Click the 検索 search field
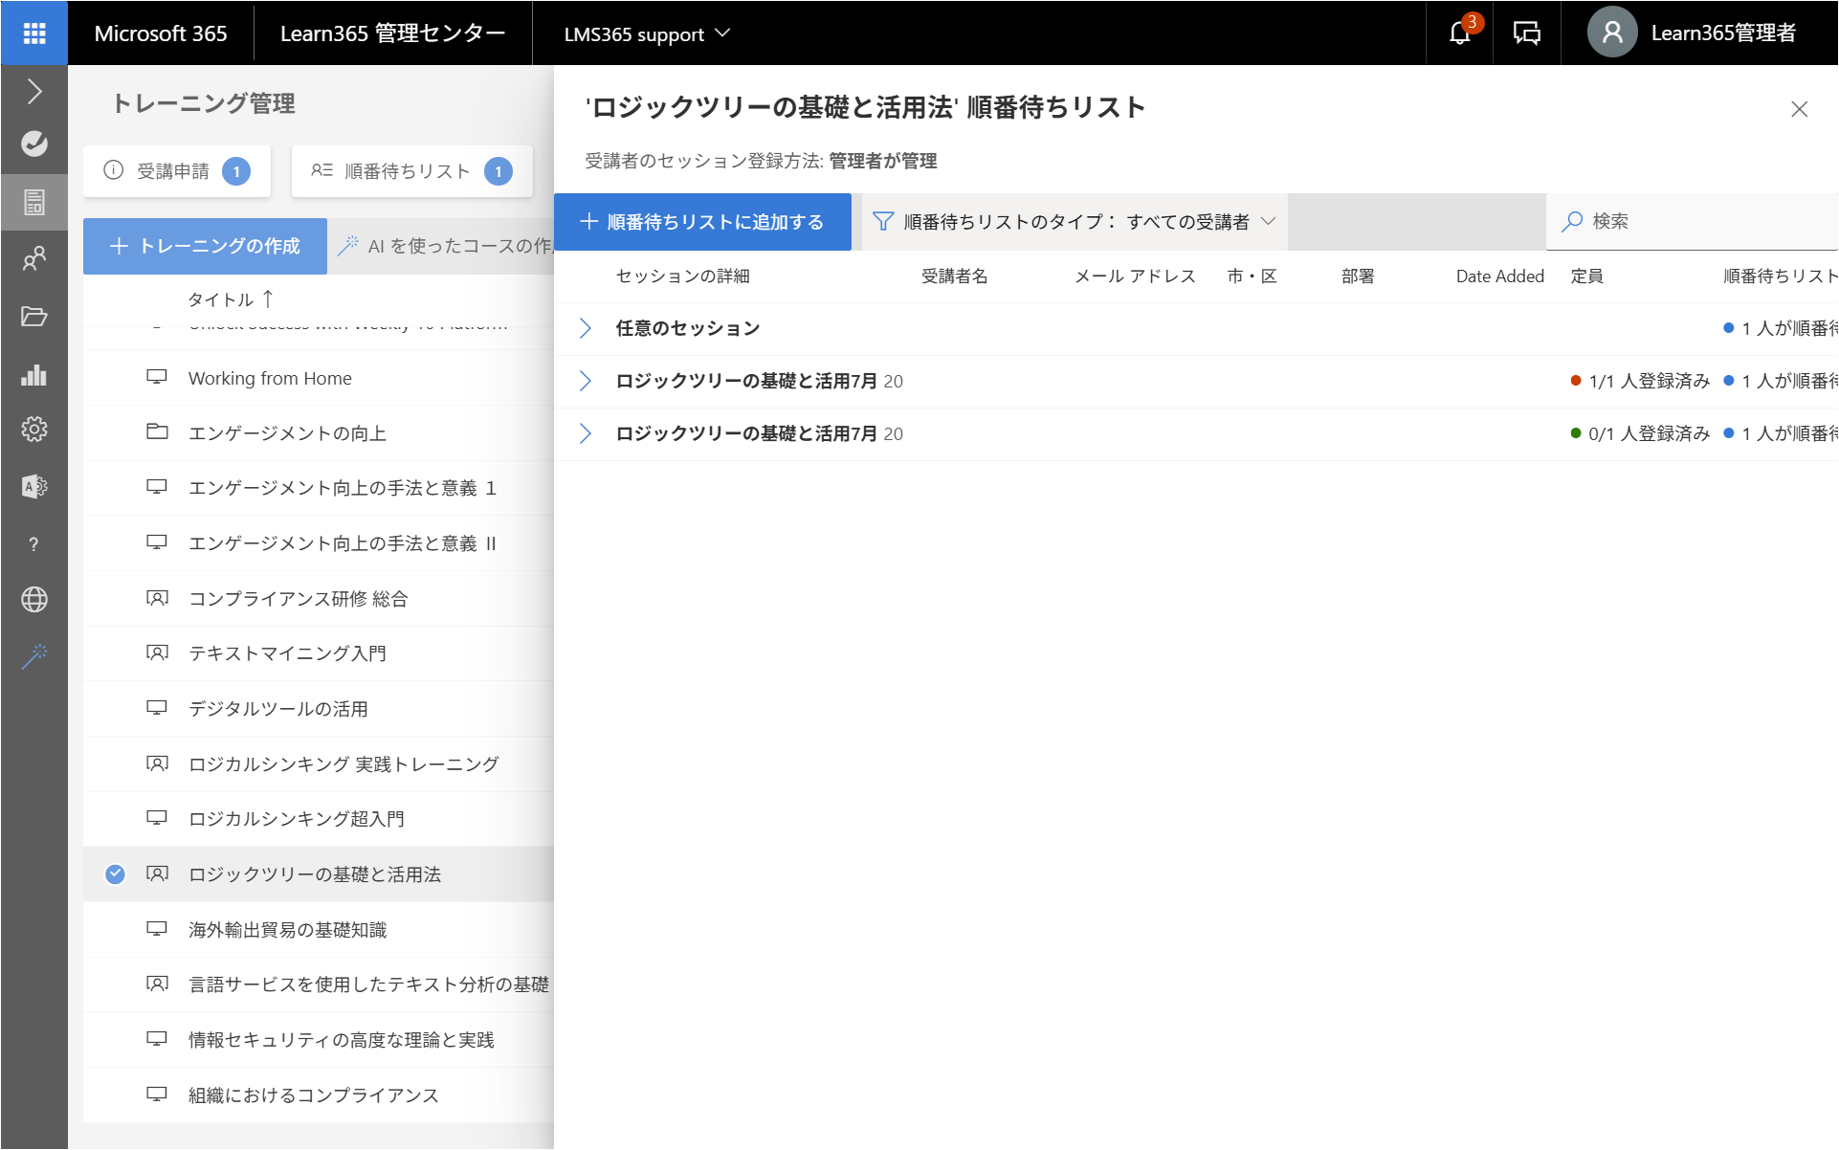Image resolution: width=1839 pixels, height=1150 pixels. [x=1692, y=222]
